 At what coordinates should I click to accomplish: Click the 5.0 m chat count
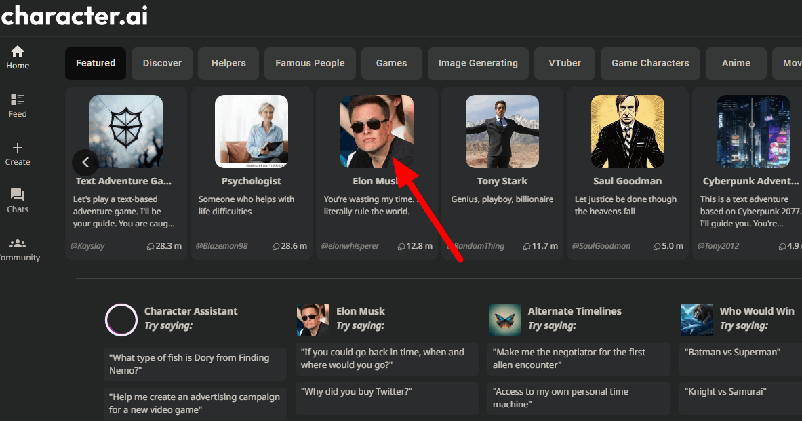pyautogui.click(x=668, y=246)
